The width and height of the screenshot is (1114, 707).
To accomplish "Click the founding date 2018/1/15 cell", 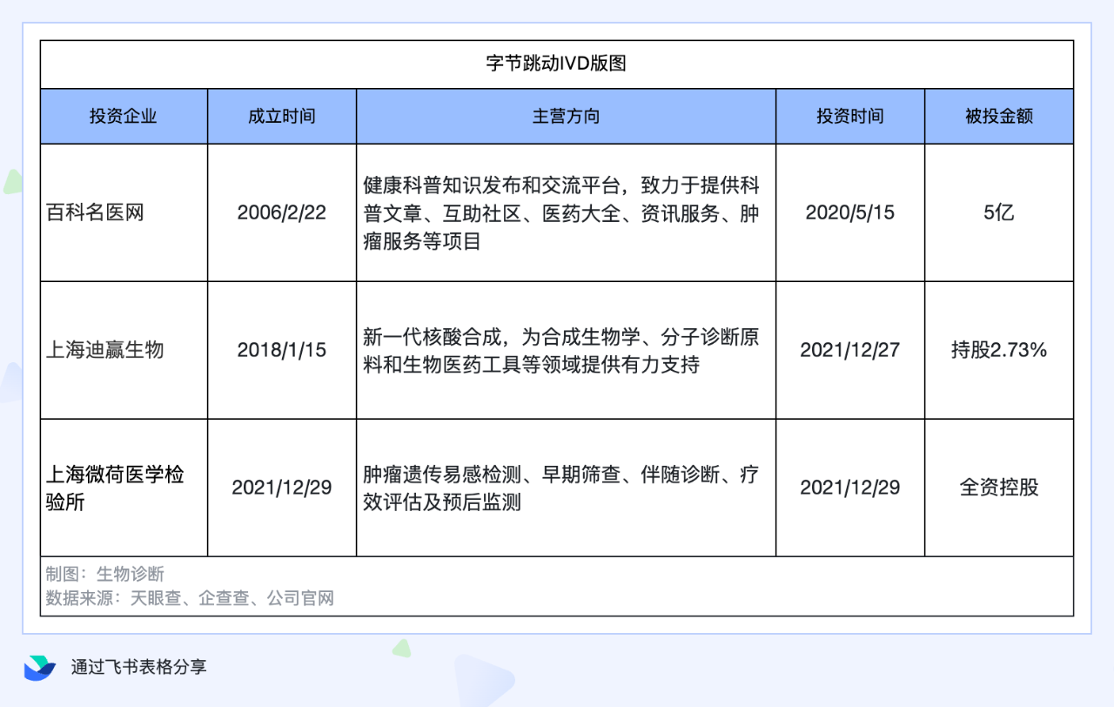I will point(281,350).
